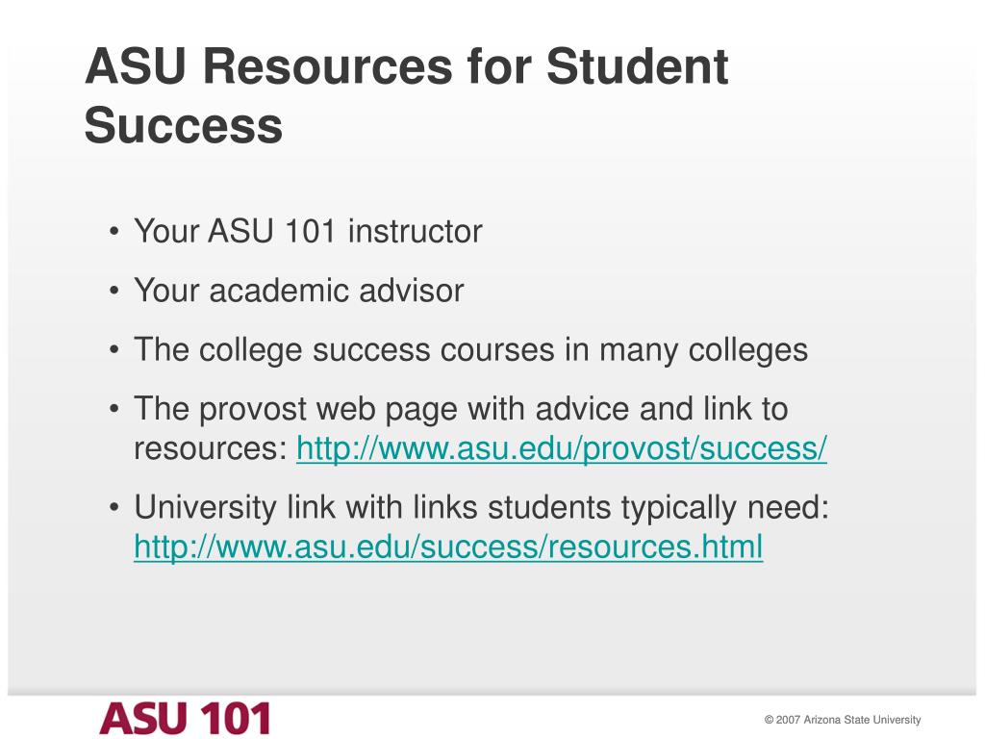Open the provost success web page link

point(562,448)
